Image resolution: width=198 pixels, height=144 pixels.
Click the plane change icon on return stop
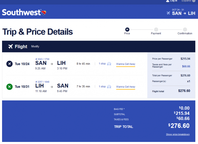pos(109,87)
